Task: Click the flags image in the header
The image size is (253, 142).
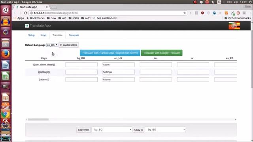Action: [234, 26]
